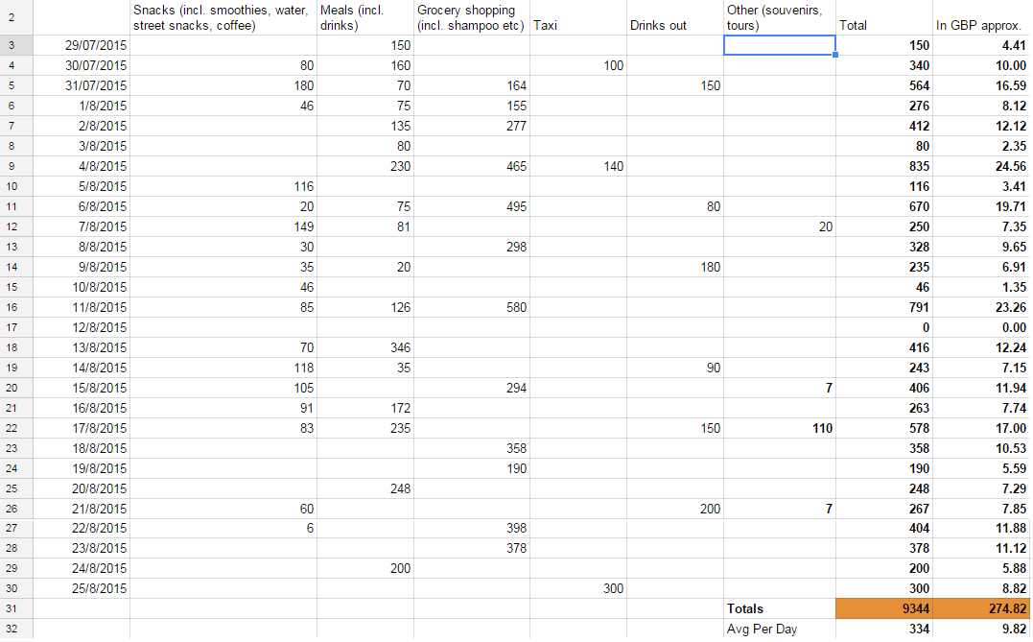Select the meals value 346
The image size is (1033, 642).
(x=365, y=347)
